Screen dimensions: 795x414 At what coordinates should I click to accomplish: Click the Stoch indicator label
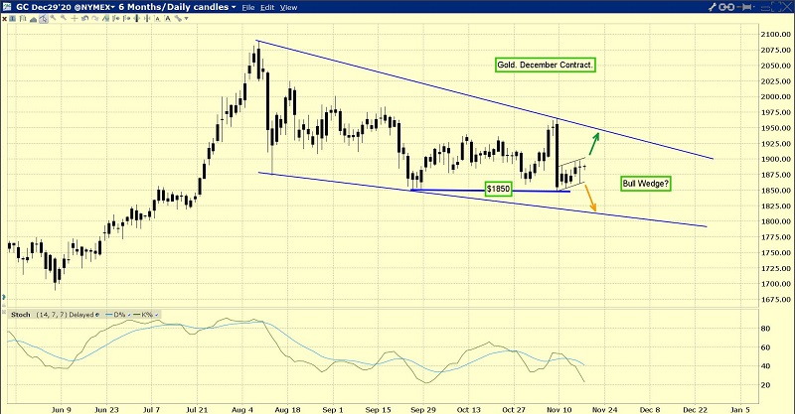(x=21, y=315)
